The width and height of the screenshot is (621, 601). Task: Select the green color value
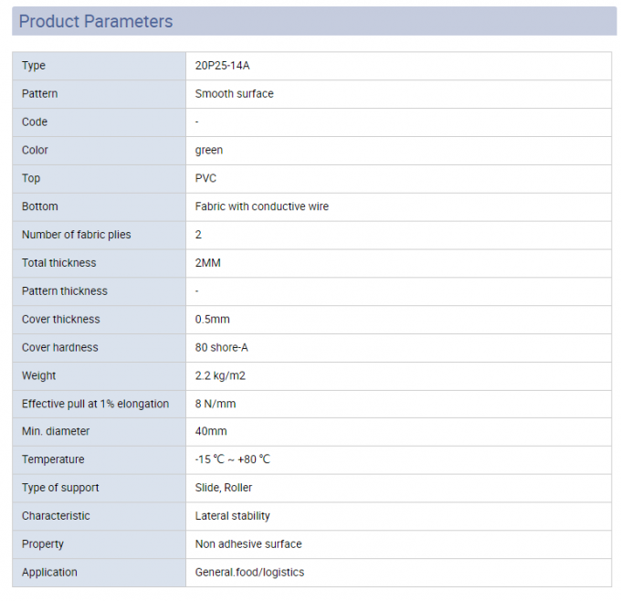[x=209, y=151]
